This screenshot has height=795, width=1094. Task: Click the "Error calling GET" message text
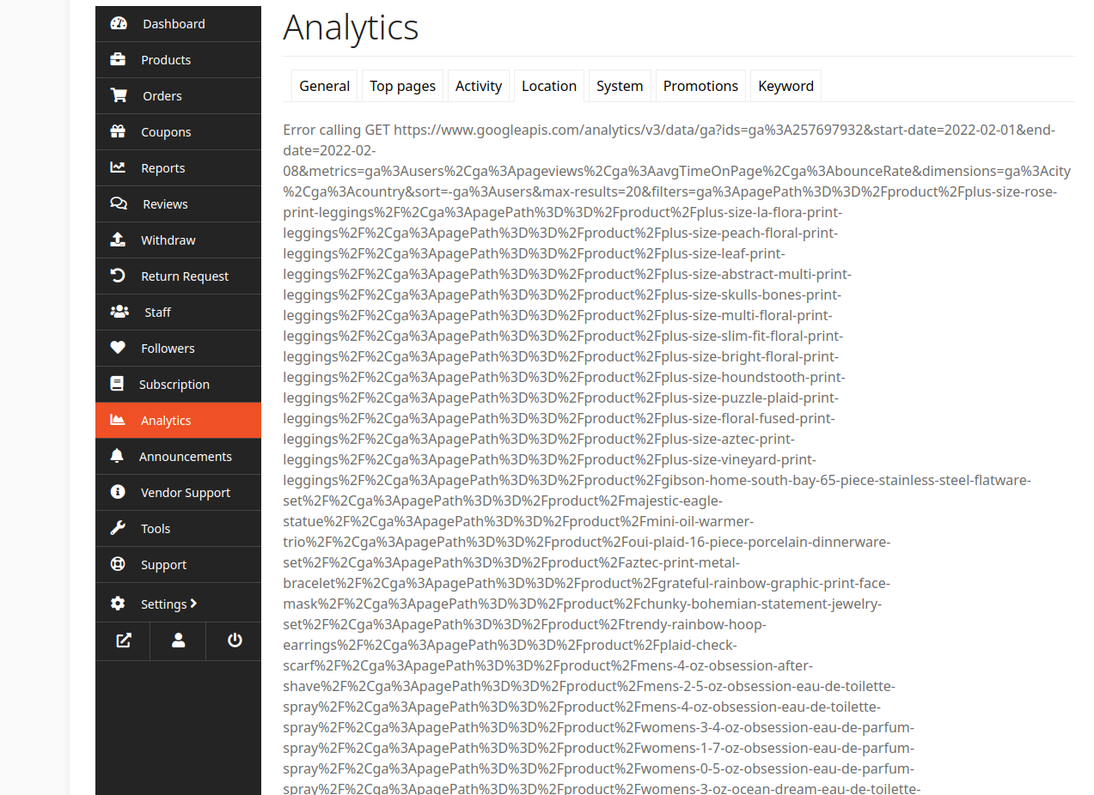tap(336, 130)
